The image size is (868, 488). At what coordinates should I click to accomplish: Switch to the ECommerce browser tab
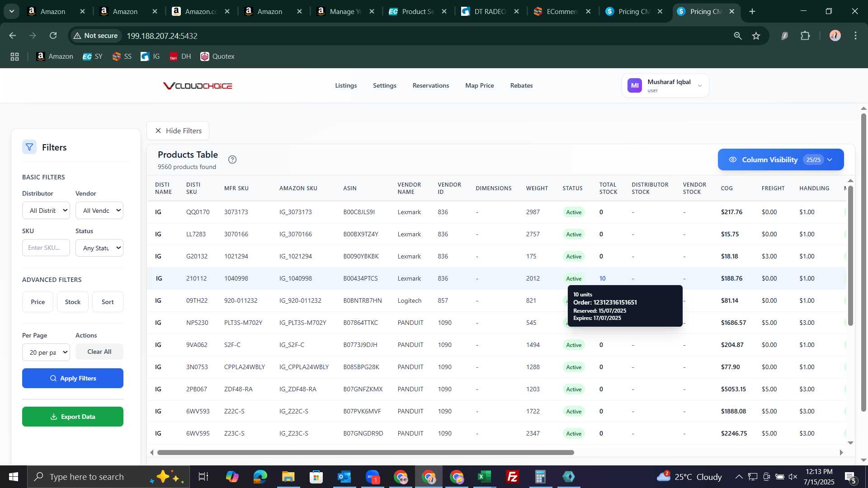click(x=563, y=11)
